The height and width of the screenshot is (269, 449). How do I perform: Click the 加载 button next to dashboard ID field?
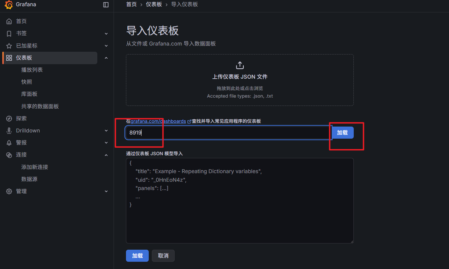tap(342, 132)
